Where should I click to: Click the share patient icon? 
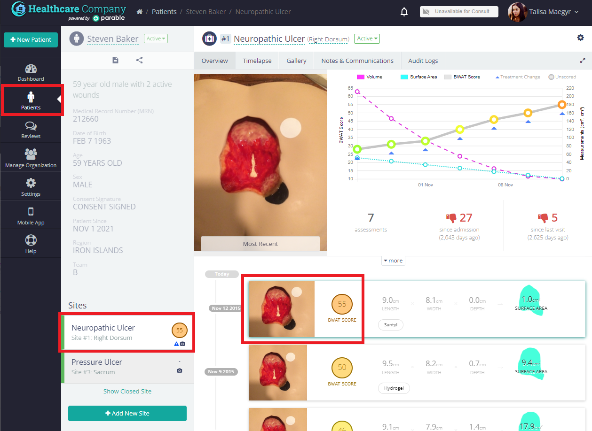[x=140, y=60]
